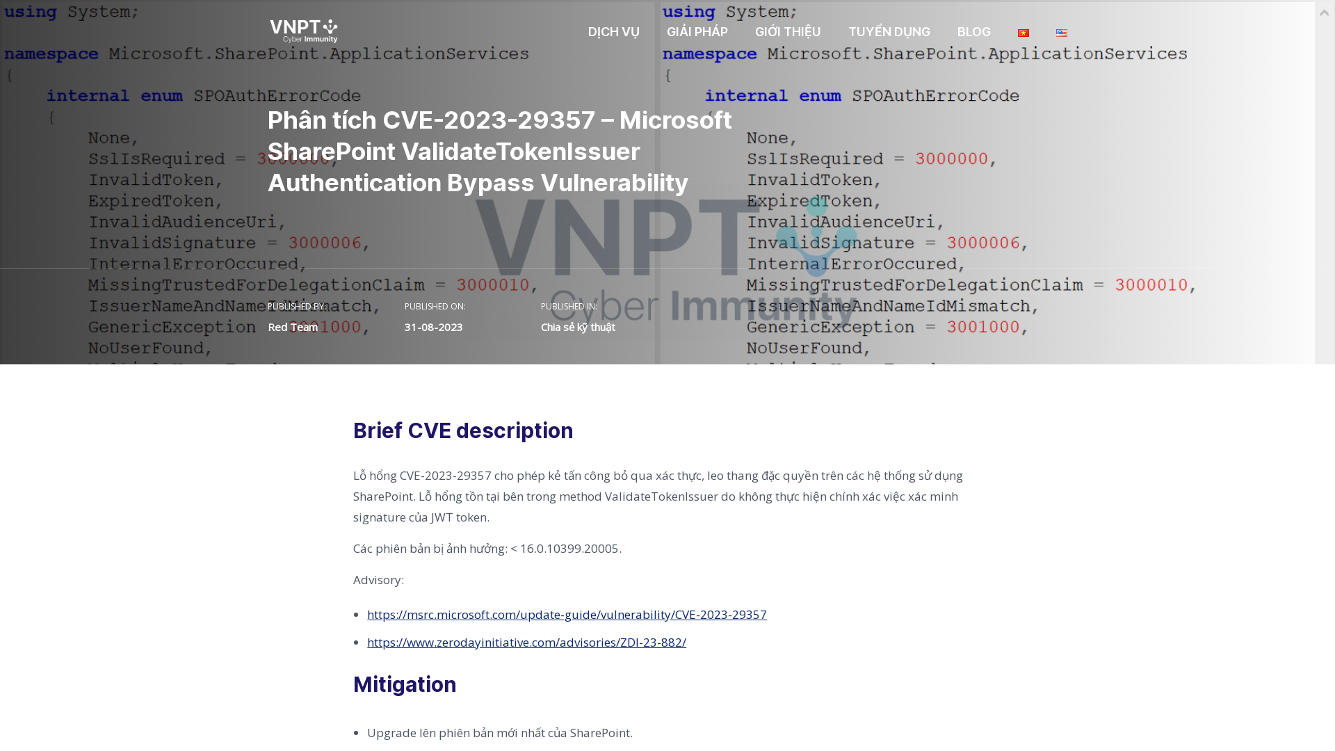This screenshot has height=751, width=1335.
Task: Open the ZDI-23-882 advisory link
Action: coord(526,642)
